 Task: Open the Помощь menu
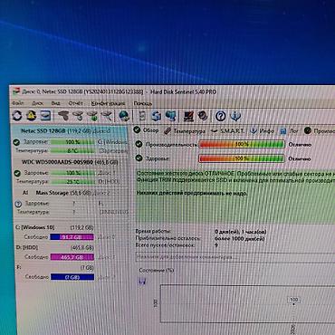click(x=143, y=103)
